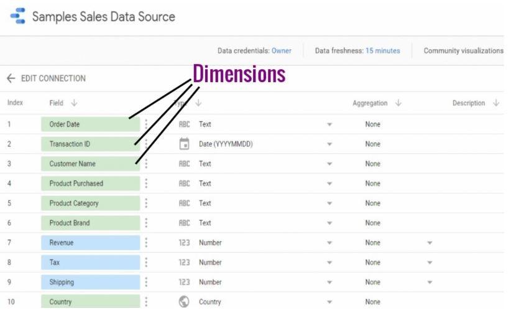
Task: Click the Date (YYYYMMDD) type text
Action: 226,144
